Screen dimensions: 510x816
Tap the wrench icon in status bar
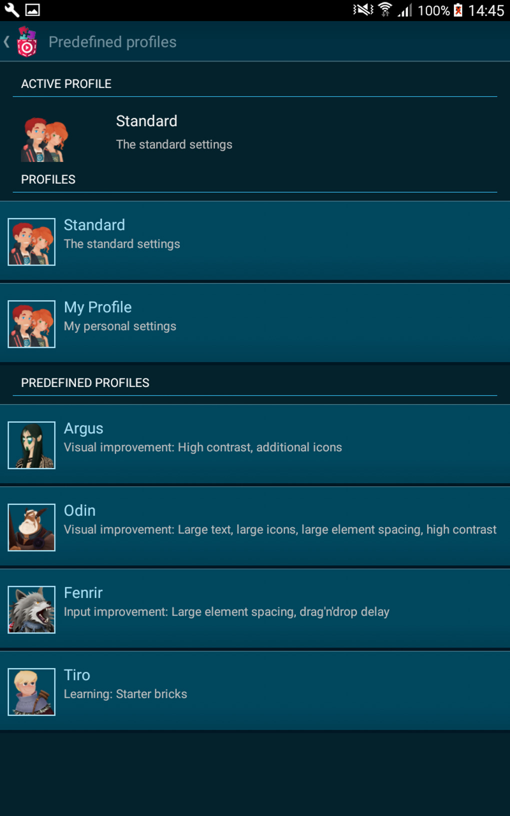tap(11, 10)
